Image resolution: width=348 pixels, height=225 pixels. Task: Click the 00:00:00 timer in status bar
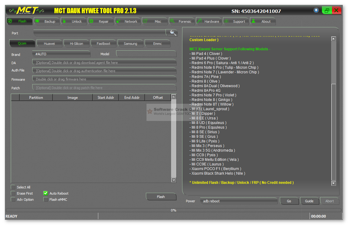319,216
